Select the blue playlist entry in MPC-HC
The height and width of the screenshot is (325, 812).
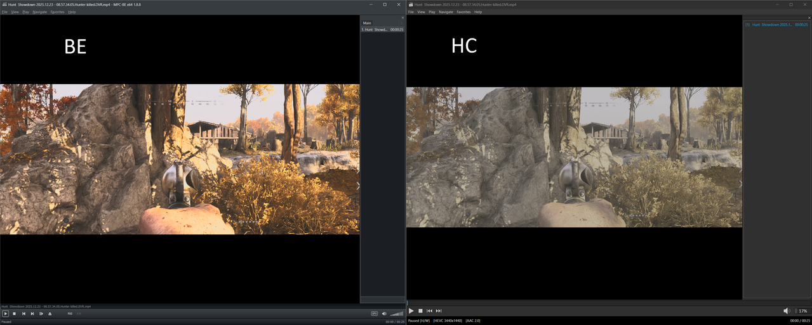pyautogui.click(x=777, y=25)
